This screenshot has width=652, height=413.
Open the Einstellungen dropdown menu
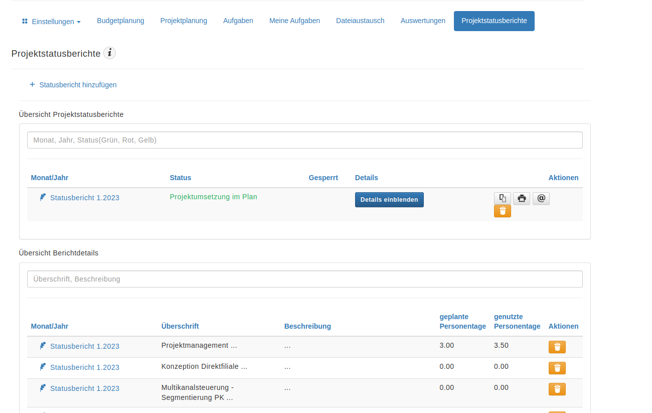pyautogui.click(x=51, y=22)
